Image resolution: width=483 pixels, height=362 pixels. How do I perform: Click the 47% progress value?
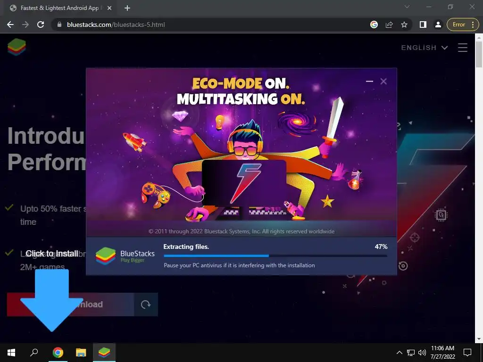(x=381, y=247)
